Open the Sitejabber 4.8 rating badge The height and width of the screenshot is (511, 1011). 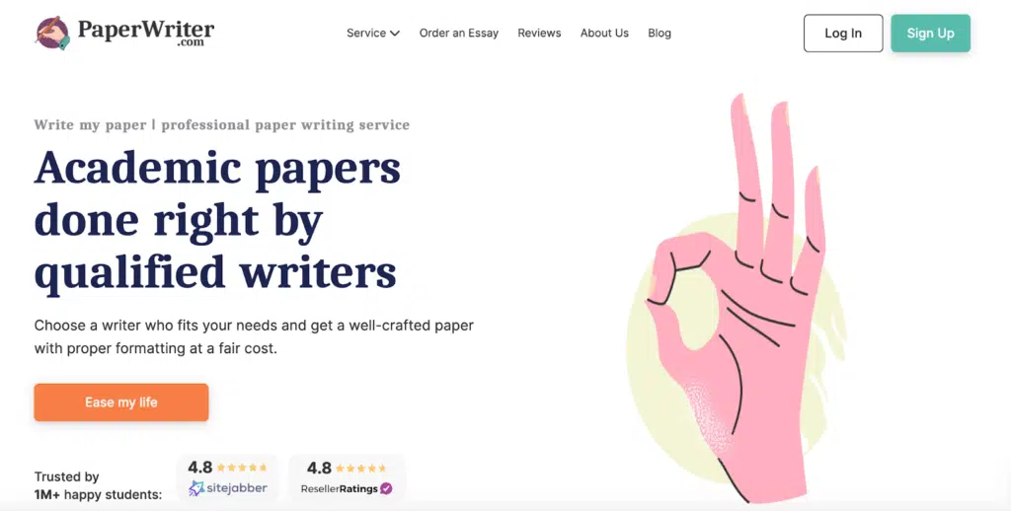[228, 477]
